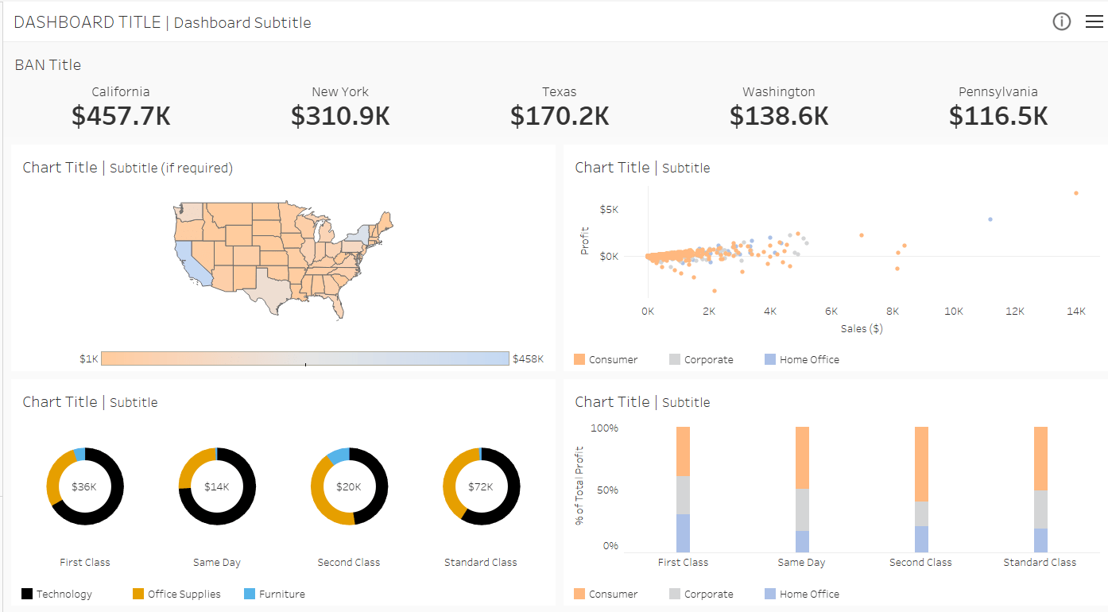Select the Same Day stacked bar
This screenshot has height=612, width=1108.
click(x=801, y=489)
